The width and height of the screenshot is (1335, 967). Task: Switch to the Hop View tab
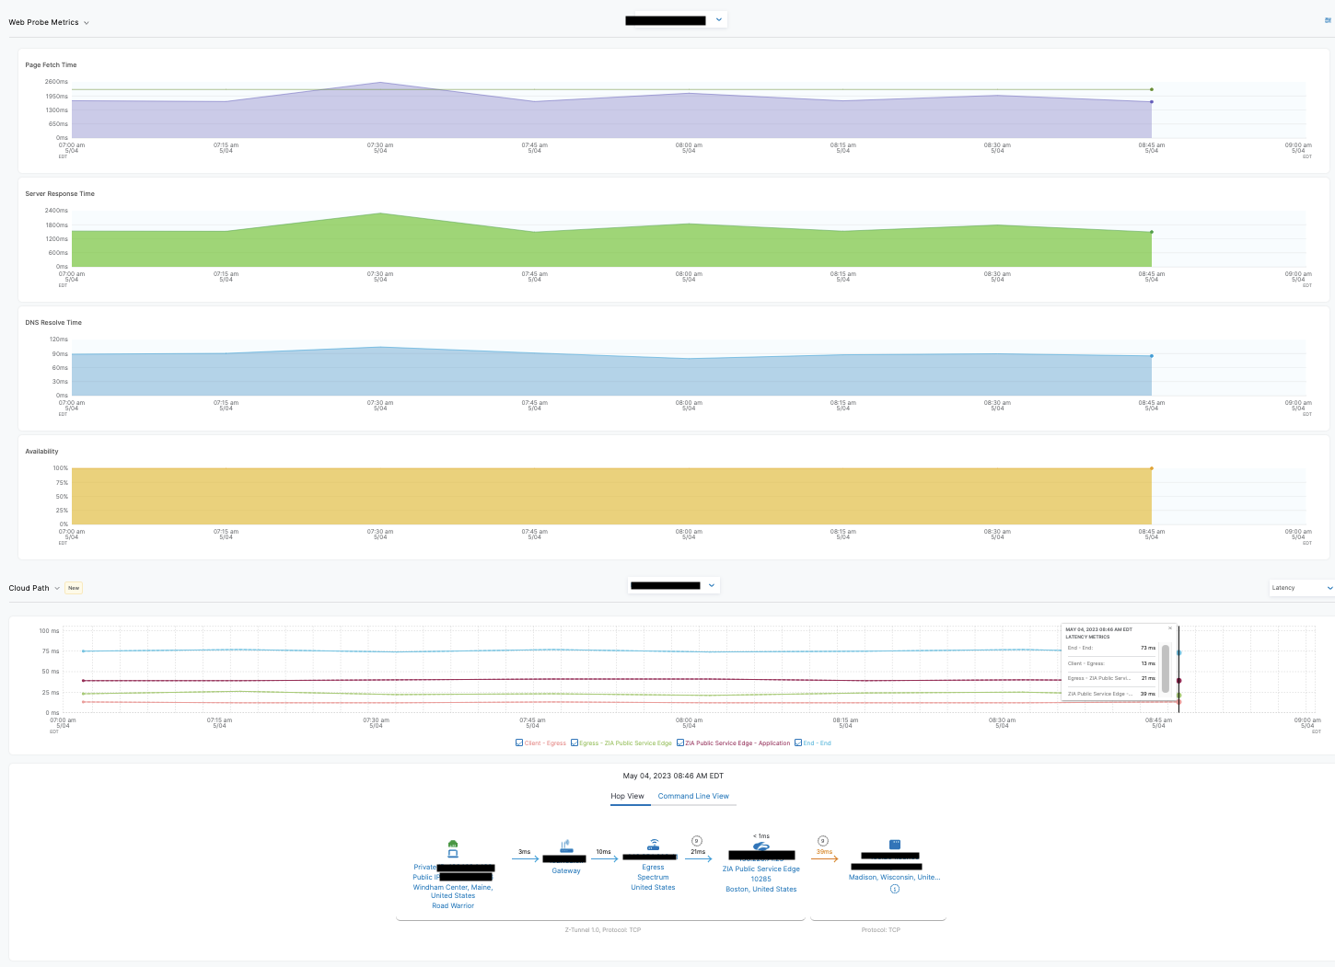(x=627, y=796)
